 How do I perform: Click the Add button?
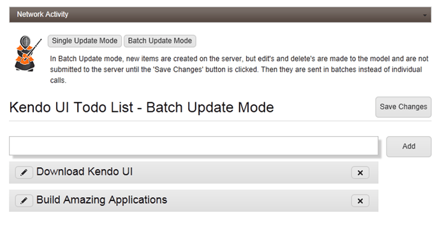409,146
